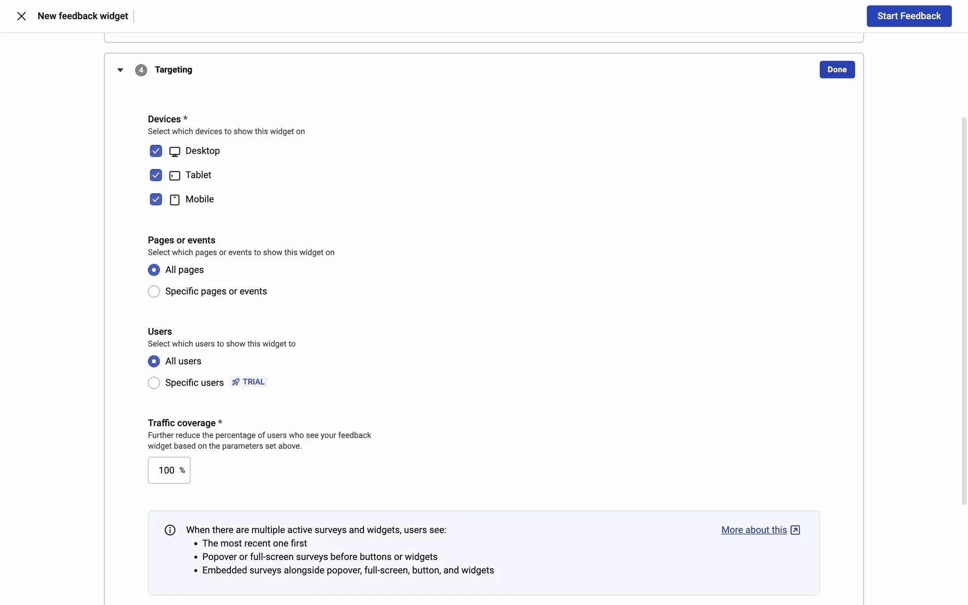Select the All users radio option
The width and height of the screenshot is (968, 605).
click(x=154, y=361)
